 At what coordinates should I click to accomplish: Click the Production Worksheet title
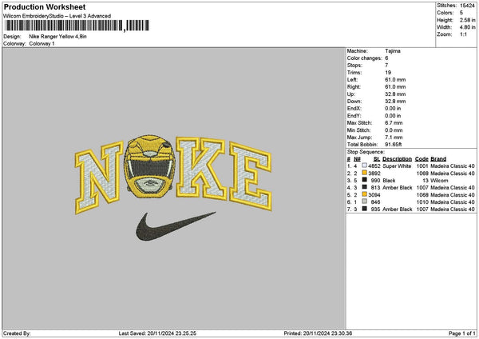click(x=45, y=7)
